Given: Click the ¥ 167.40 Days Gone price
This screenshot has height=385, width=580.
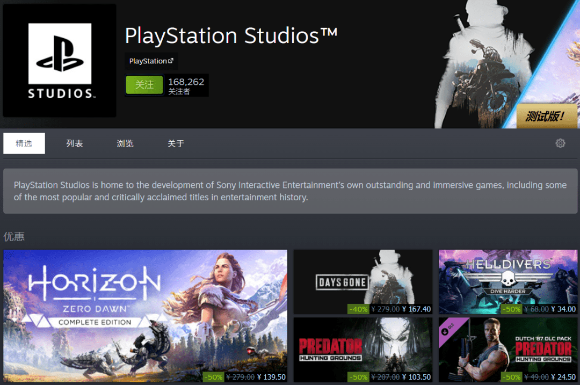Looking at the screenshot, I should coord(417,309).
